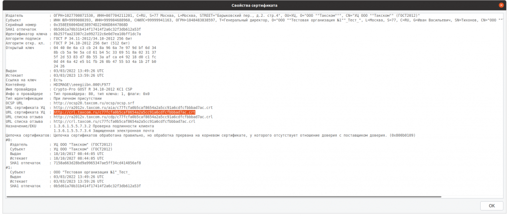The height and width of the screenshot is (216, 509).
Task: Select key identifier 8b257faa23307c2a992722c6e0d7ea10bff1dc7a
Action: click(x=97, y=34)
